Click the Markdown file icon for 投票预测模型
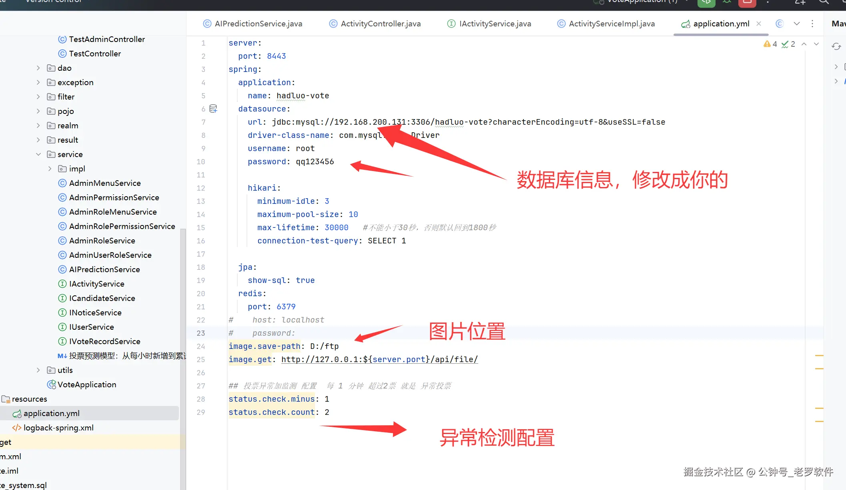Viewport: 846px width, 490px height. coord(62,356)
